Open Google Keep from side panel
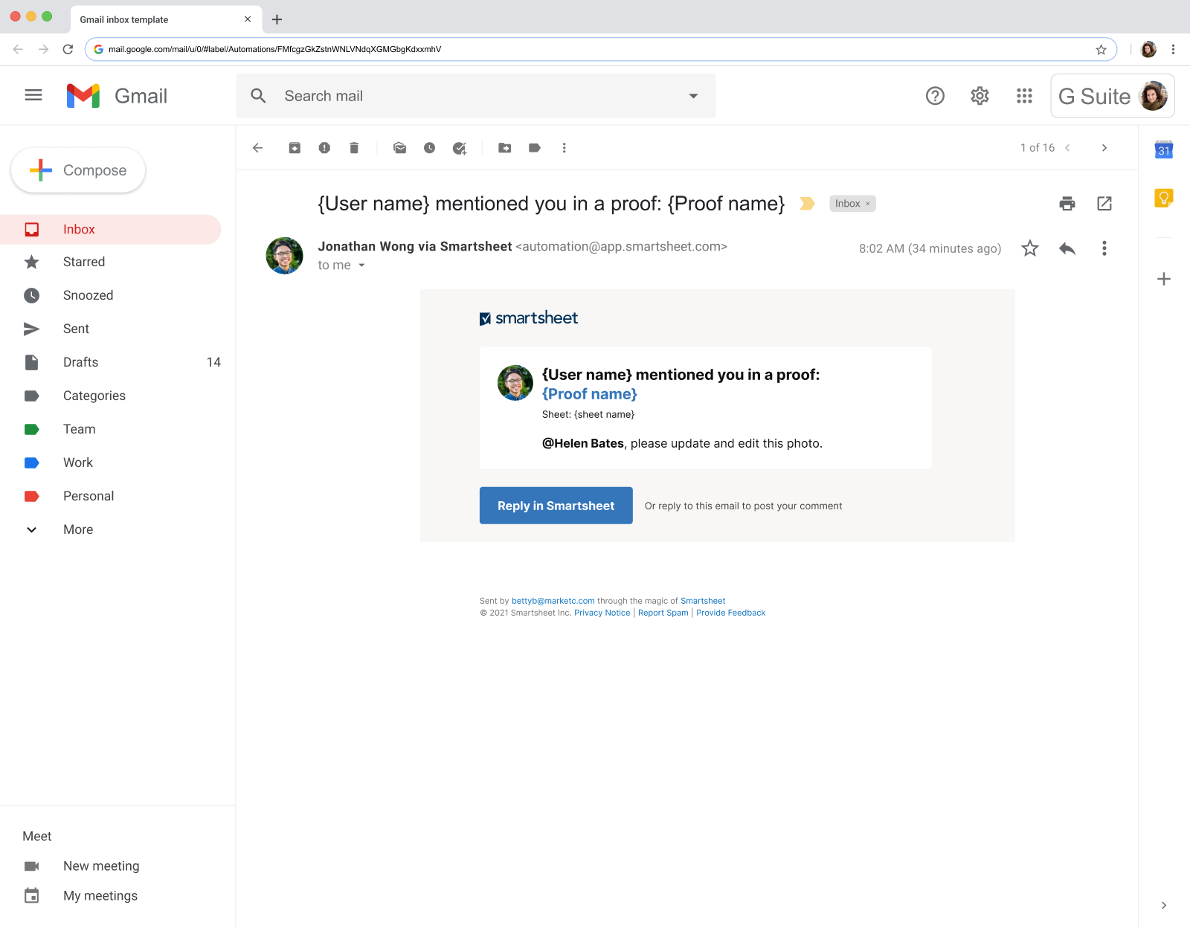This screenshot has width=1190, height=928. [1163, 197]
